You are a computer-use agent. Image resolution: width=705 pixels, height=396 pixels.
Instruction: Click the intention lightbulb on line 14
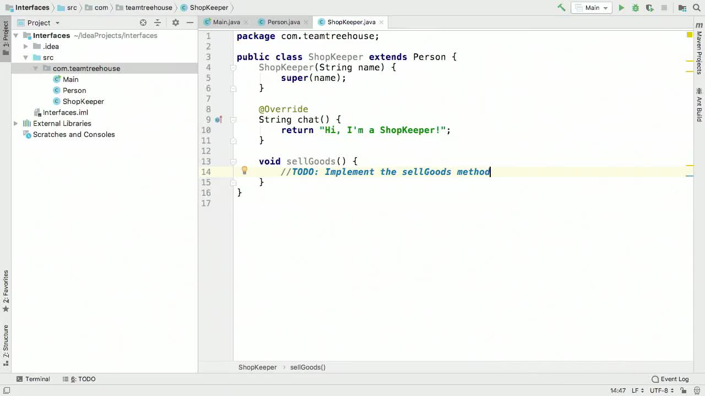245,171
